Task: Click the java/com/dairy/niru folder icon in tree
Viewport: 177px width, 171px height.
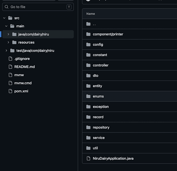Action: pos(14,34)
